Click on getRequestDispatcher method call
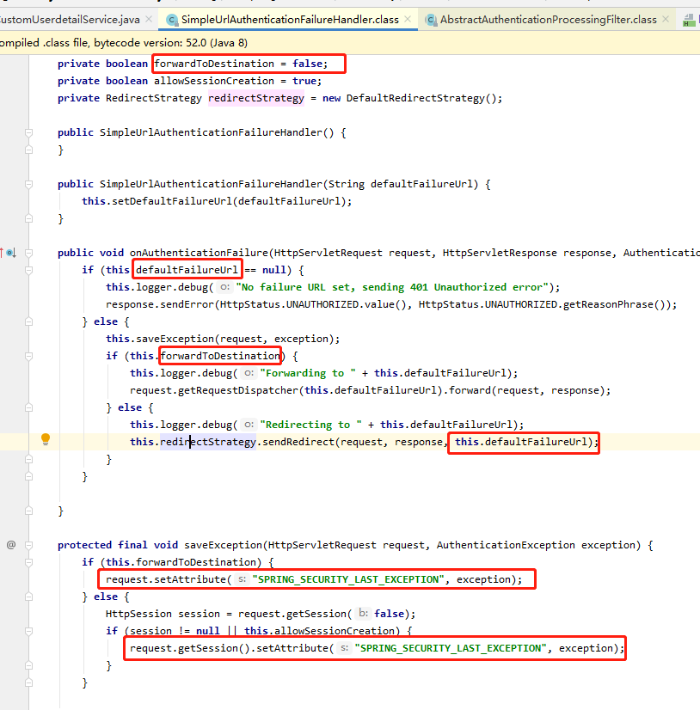The height and width of the screenshot is (710, 700). (x=238, y=390)
